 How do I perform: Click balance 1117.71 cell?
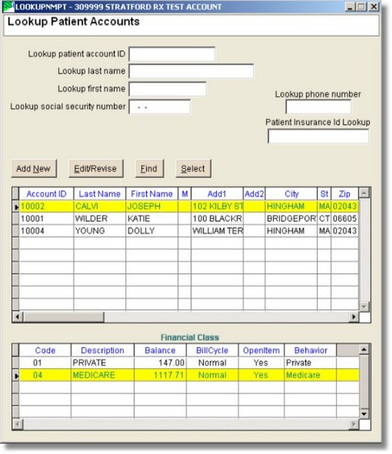pos(160,376)
